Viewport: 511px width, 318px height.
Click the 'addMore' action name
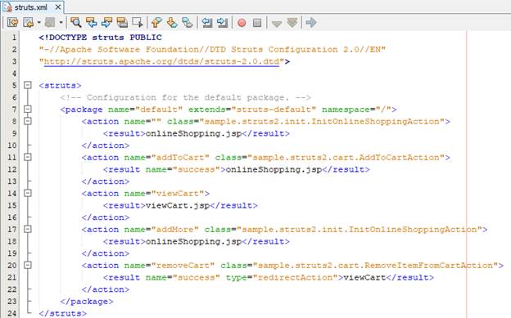[x=175, y=230]
